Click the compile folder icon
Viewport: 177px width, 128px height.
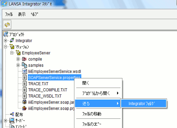click(x=25, y=59)
